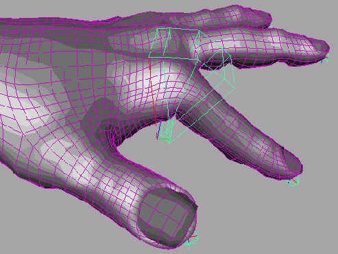
Task: Click the blue axis line near bone base
Action: click(158, 130)
